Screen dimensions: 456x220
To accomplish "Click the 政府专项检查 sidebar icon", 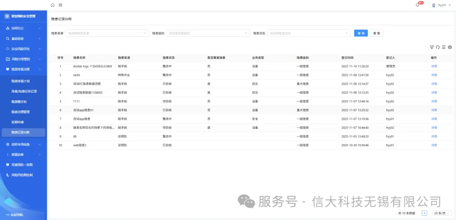I will pos(8,144).
